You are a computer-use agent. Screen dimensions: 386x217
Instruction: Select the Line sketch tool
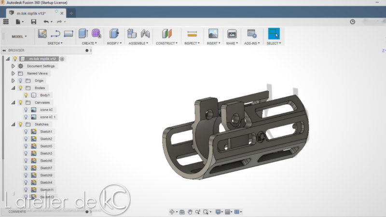(55, 34)
